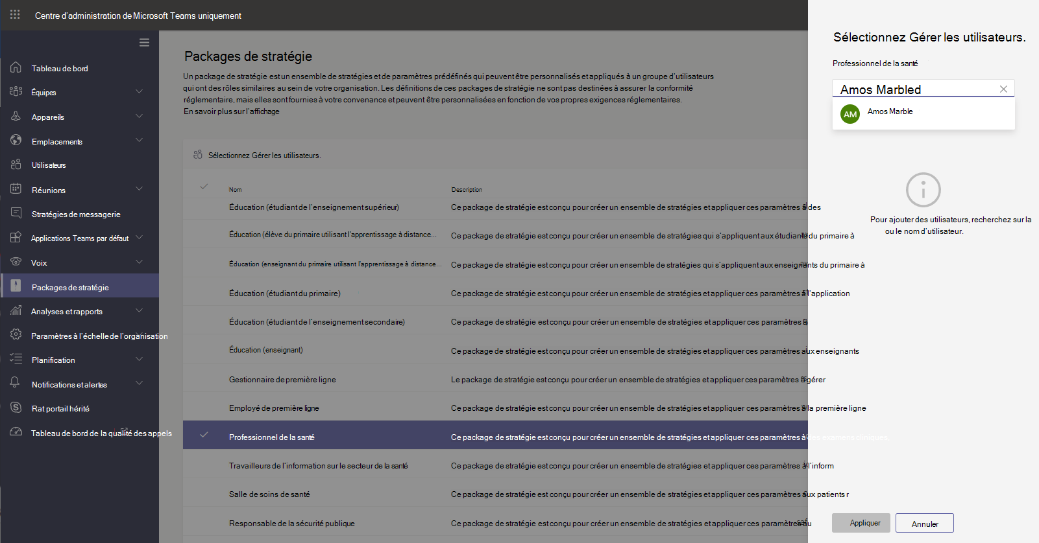The width and height of the screenshot is (1039, 543).
Task: Click the Professionnel de la santé package name
Action: point(272,437)
